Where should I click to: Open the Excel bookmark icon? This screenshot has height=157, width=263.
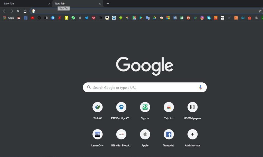182,18
